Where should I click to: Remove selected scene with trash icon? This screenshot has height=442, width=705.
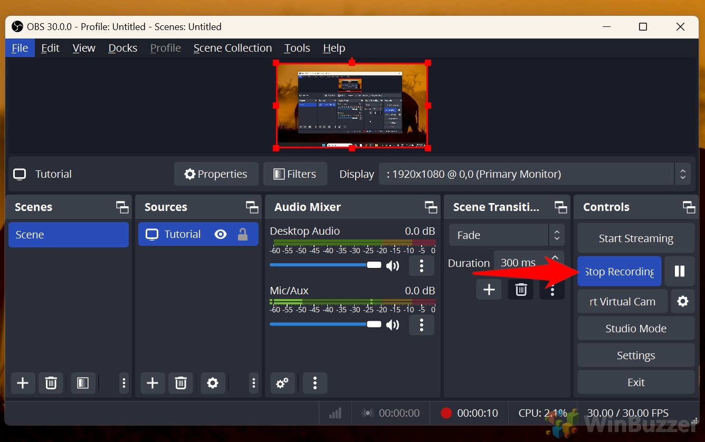click(x=51, y=383)
